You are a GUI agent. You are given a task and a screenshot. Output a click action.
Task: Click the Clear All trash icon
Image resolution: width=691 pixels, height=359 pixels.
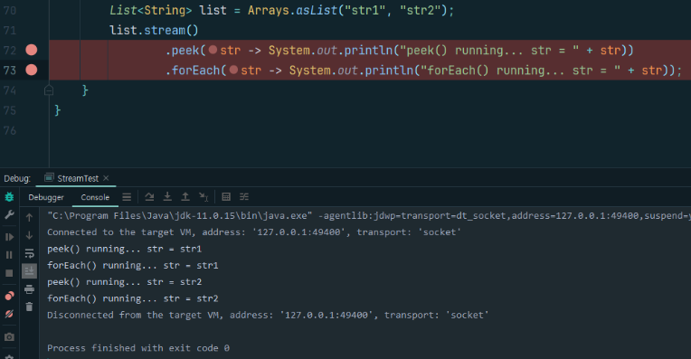pos(29,307)
